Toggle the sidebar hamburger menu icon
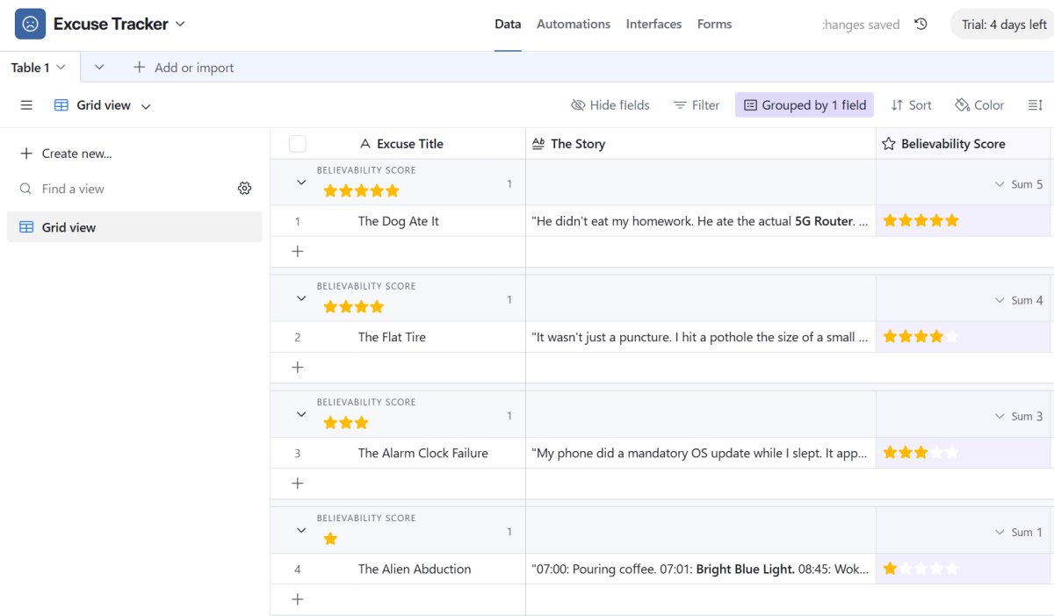Image resolution: width=1054 pixels, height=616 pixels. [x=26, y=105]
